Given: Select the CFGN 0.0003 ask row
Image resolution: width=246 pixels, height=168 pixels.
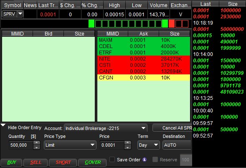Looking at the screenshot, I should 144,78.
